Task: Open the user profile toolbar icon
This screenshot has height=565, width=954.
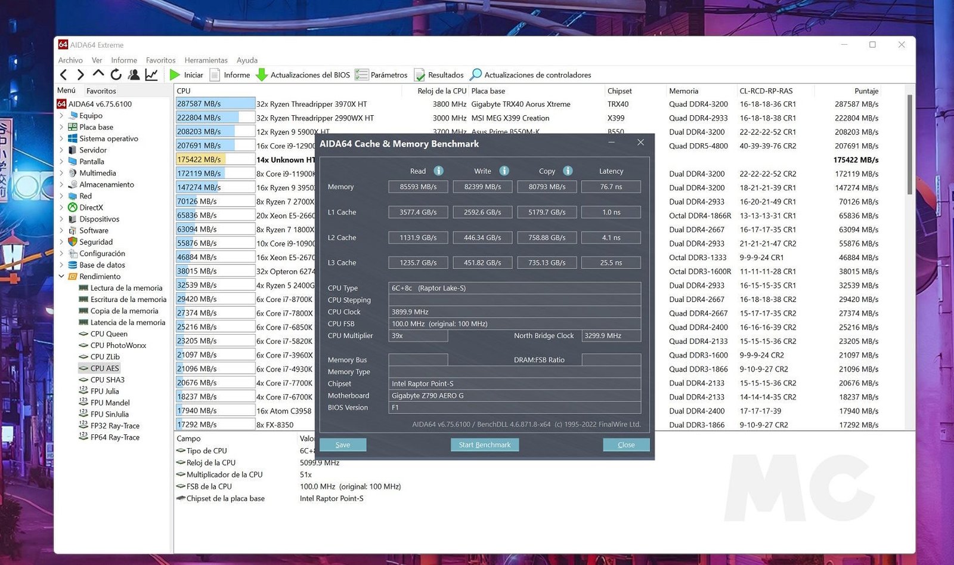Action: click(134, 75)
